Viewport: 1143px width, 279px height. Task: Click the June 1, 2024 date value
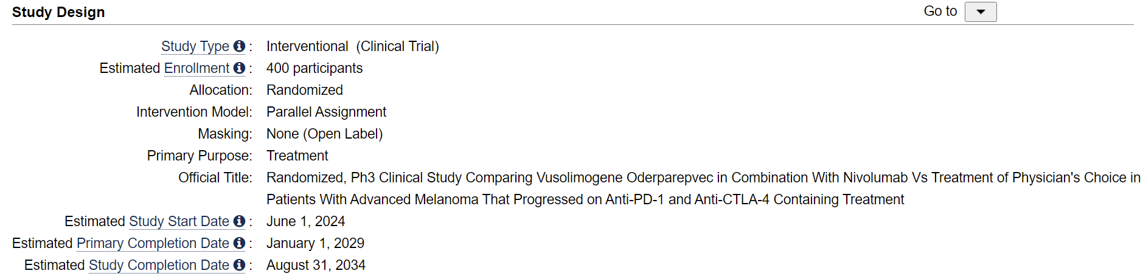305,221
